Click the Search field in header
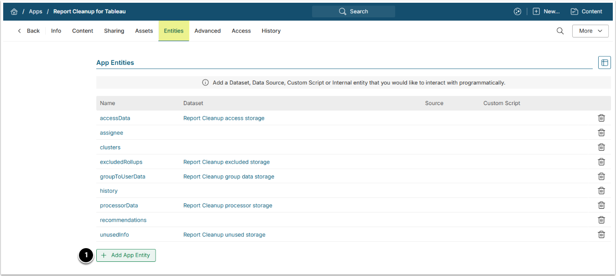Image resolution: width=616 pixels, height=276 pixels. tap(354, 11)
